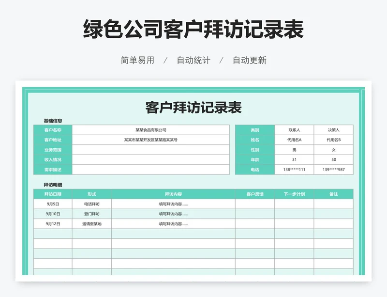Click the 基础信息 section label
Viewport: 387px width, 297px height.
pyautogui.click(x=53, y=121)
